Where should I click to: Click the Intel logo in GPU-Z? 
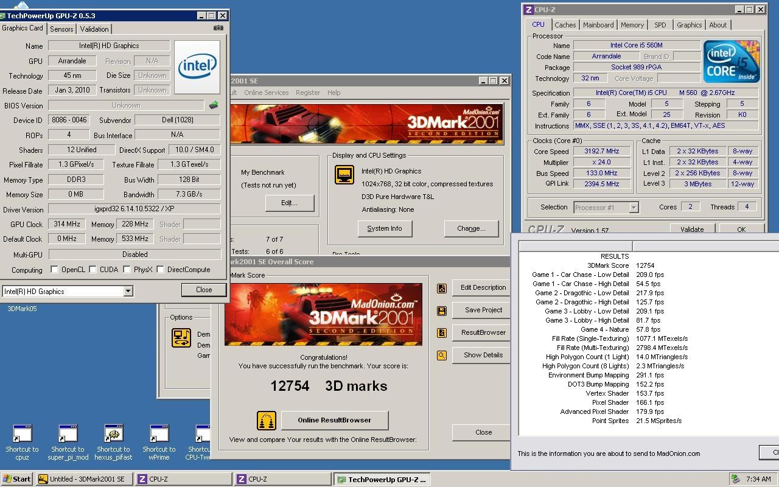pos(197,67)
